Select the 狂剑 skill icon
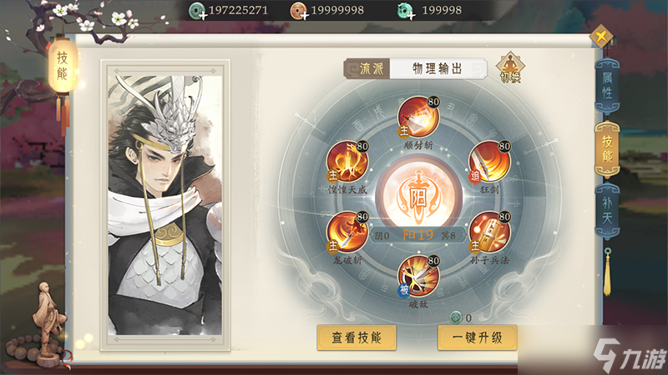The width and height of the screenshot is (668, 375). 489,162
